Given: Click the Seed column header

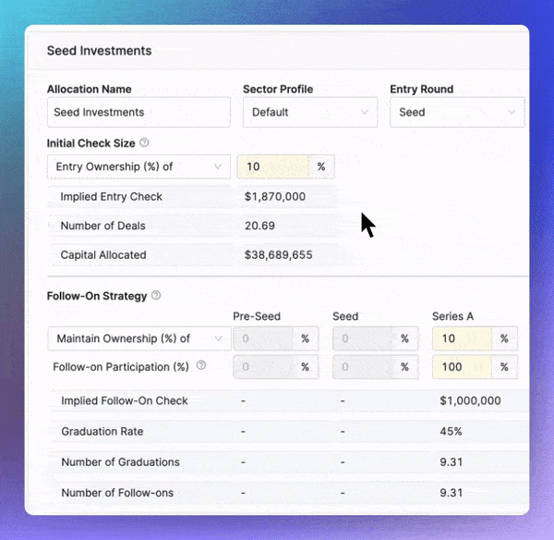Looking at the screenshot, I should (345, 316).
